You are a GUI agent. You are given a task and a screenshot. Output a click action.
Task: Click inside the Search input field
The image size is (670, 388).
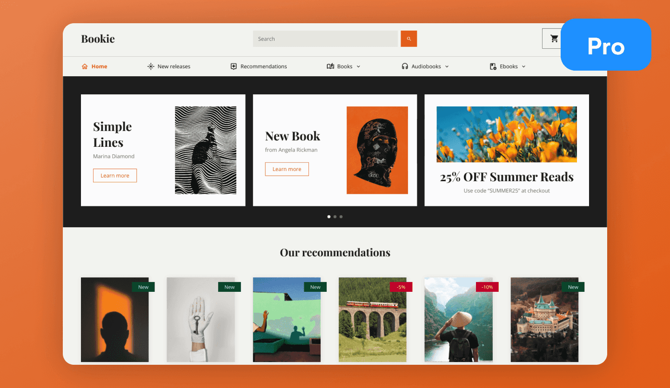click(x=326, y=39)
